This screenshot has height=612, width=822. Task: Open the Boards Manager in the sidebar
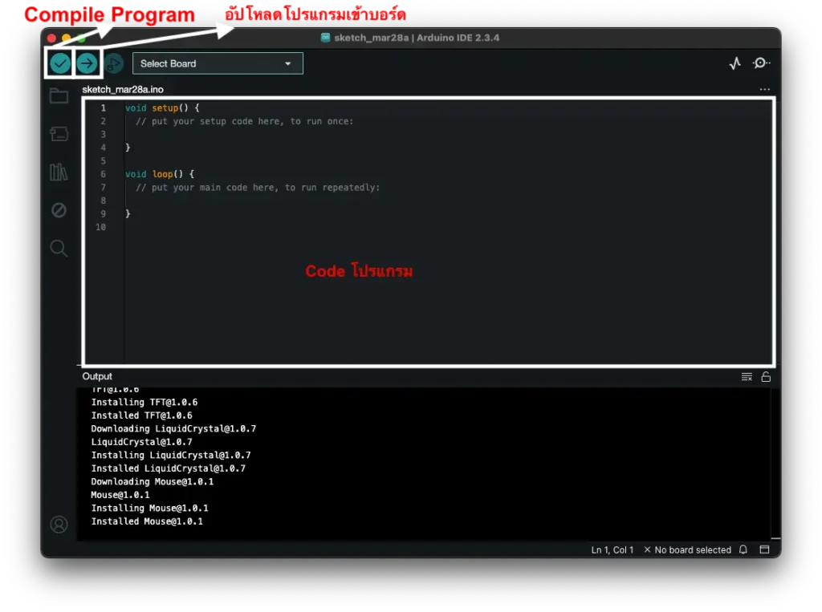(59, 133)
